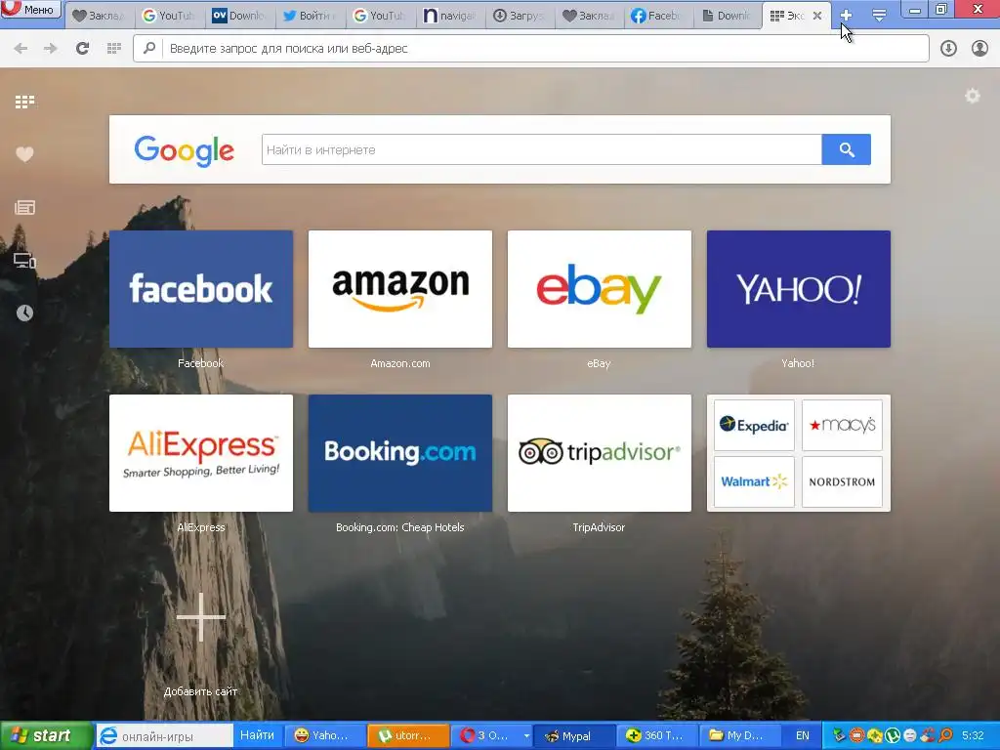Open the Opera Меню button

point(30,10)
